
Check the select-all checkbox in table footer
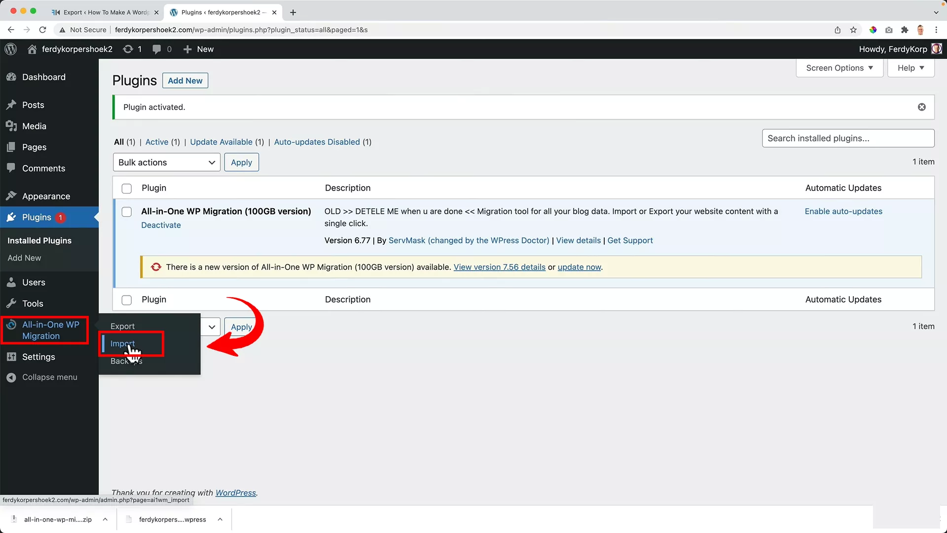pyautogui.click(x=127, y=300)
